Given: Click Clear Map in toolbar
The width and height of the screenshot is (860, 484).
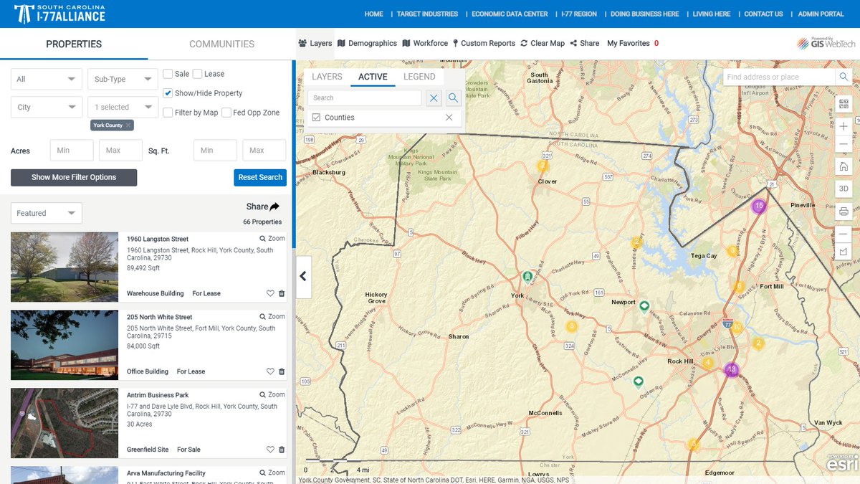Looking at the screenshot, I should pyautogui.click(x=543, y=43).
